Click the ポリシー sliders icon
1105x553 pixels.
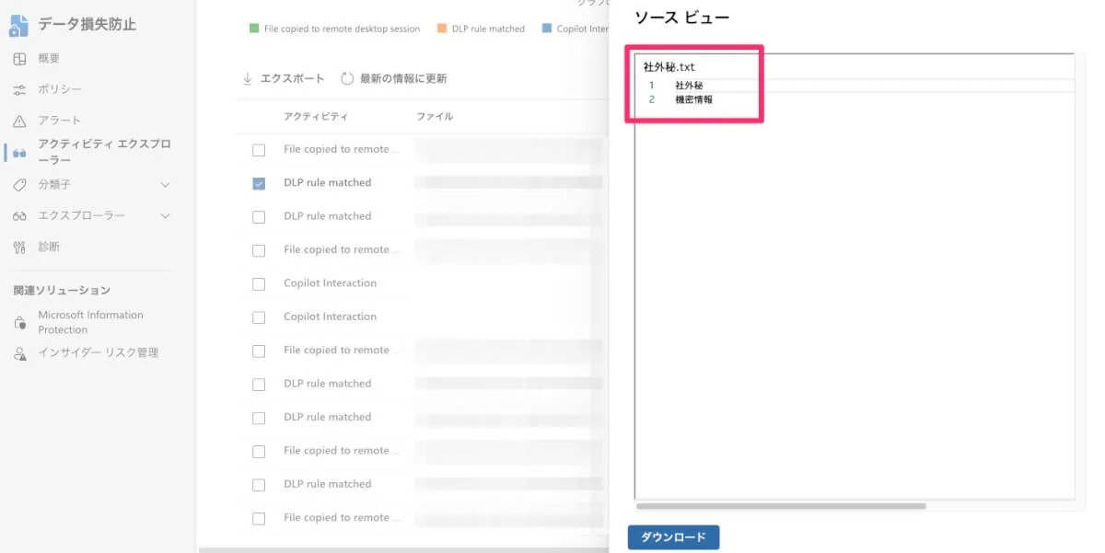point(19,90)
